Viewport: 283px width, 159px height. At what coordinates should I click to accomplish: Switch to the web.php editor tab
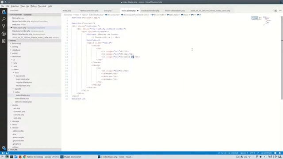coord(108,11)
